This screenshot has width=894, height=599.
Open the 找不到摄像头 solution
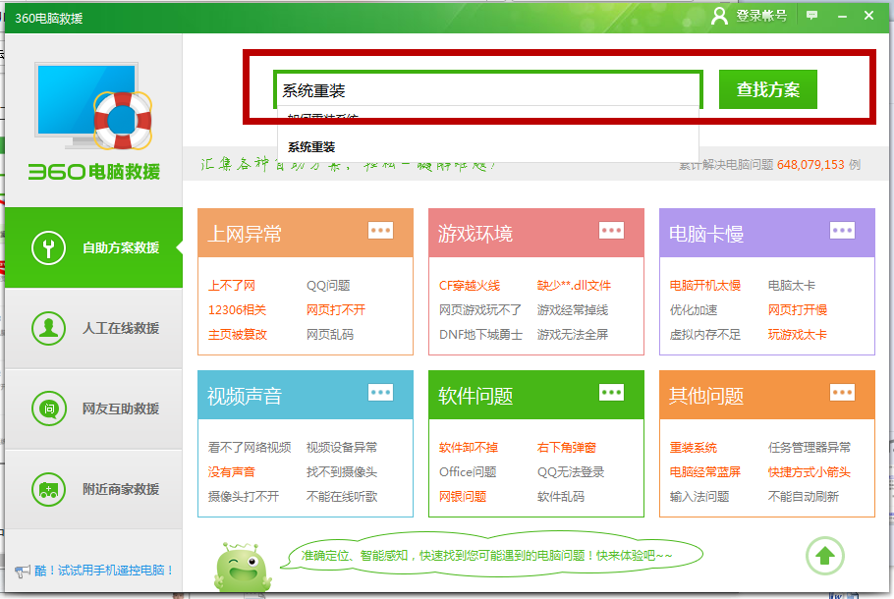point(342,472)
